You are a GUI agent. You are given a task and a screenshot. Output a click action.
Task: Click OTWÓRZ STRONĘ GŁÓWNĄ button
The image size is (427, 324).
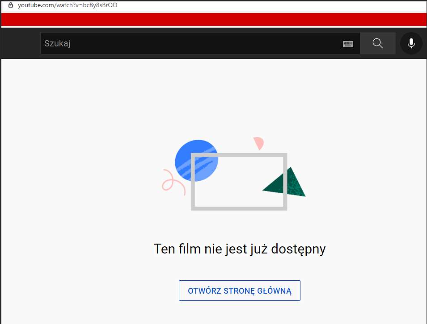tap(239, 291)
